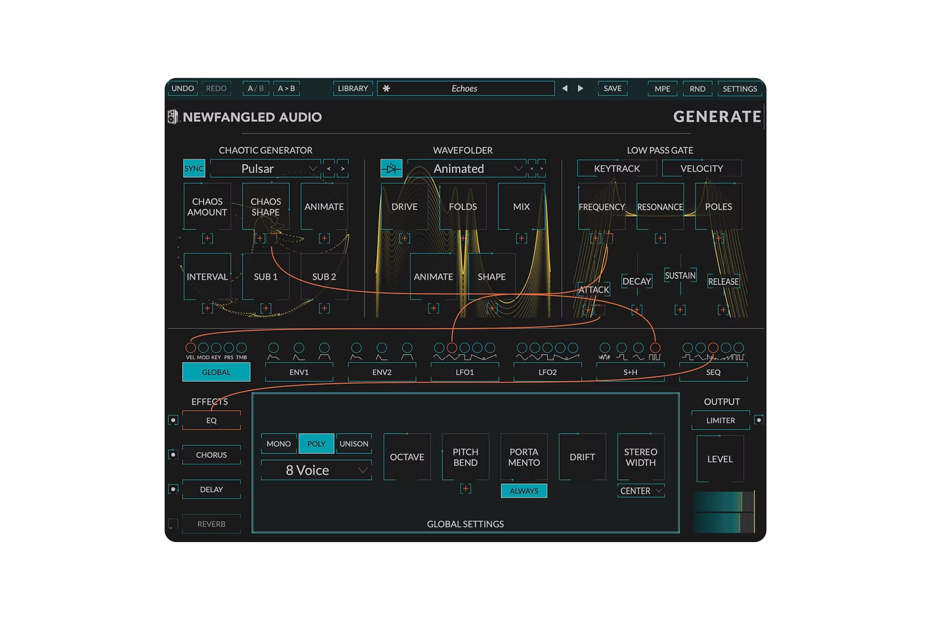Click the wavefolder diode icon button
931x620 pixels.
(x=391, y=168)
